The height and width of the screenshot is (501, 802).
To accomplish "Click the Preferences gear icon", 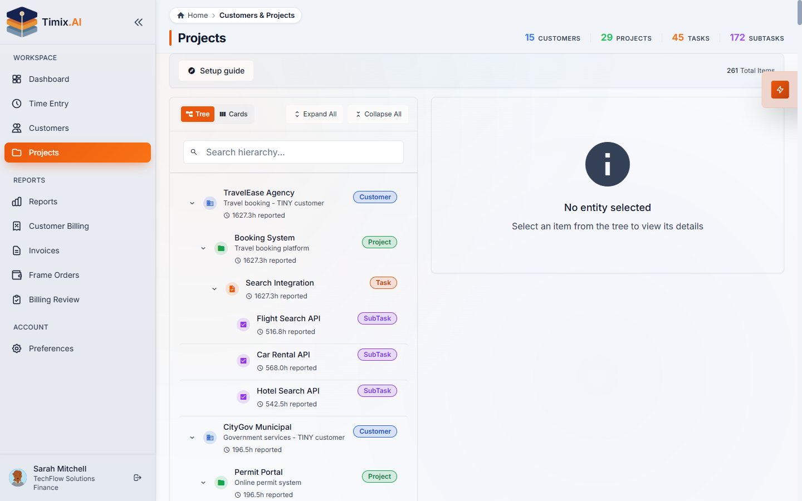I will [x=17, y=348].
